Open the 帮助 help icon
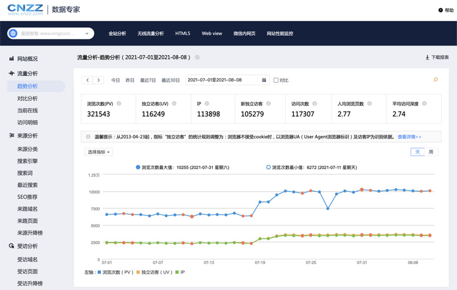 point(441,10)
